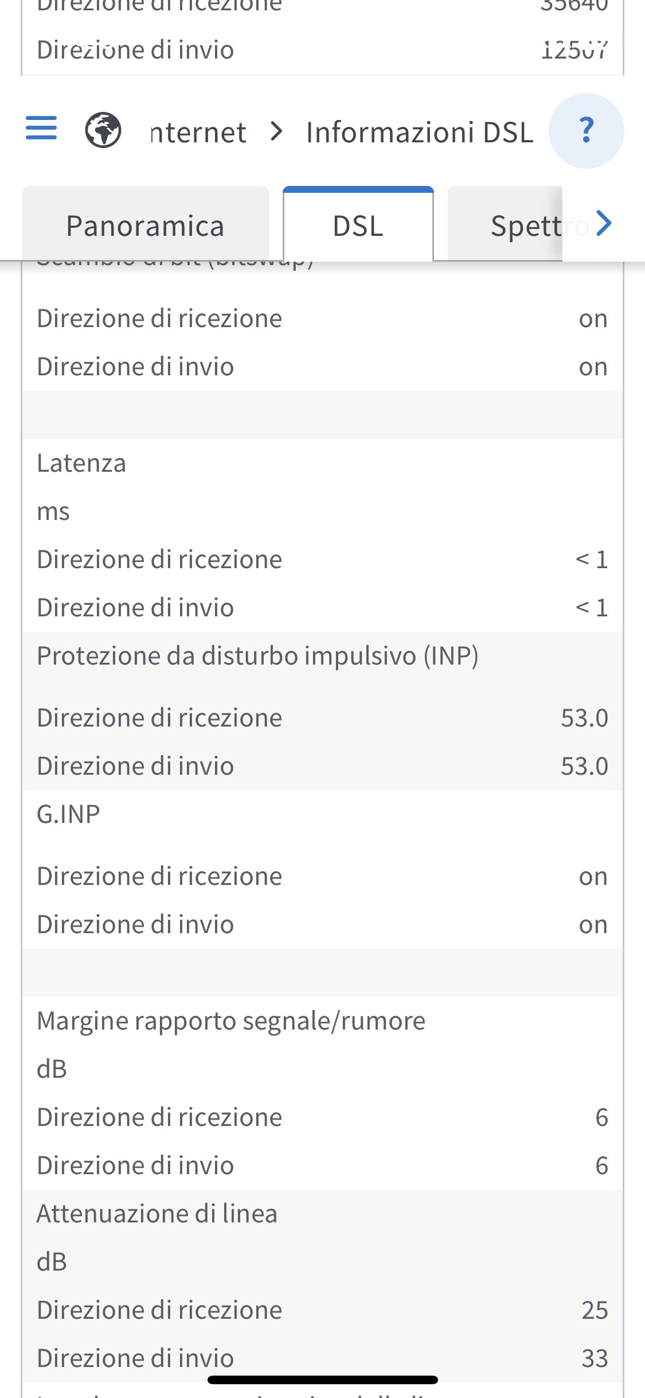Click the breadcrumb chevron separator
The height and width of the screenshot is (1398, 645).
(277, 131)
